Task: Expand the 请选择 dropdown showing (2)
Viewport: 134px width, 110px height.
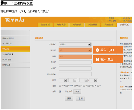Action: click(75, 50)
